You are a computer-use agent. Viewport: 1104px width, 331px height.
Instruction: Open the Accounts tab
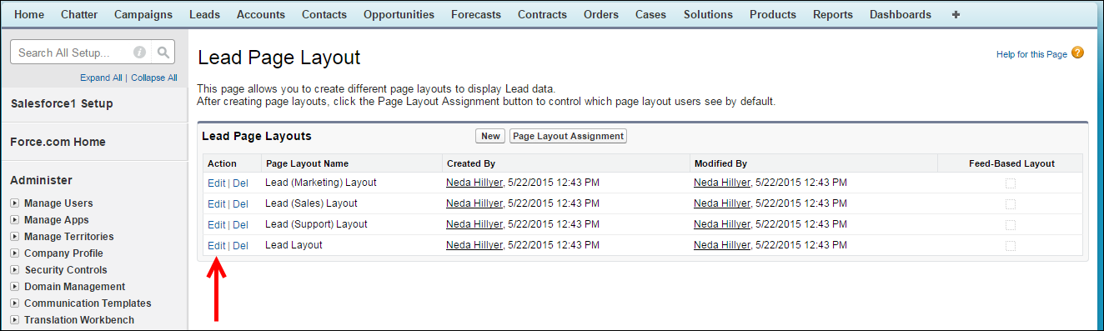tap(261, 14)
